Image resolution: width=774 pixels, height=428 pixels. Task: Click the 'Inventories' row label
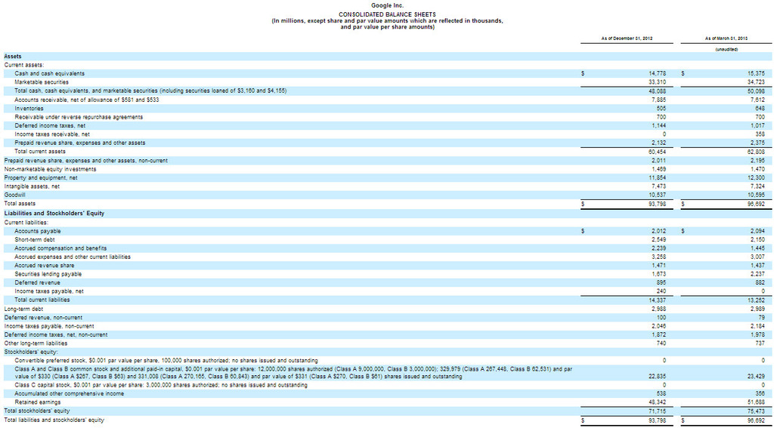pos(29,108)
